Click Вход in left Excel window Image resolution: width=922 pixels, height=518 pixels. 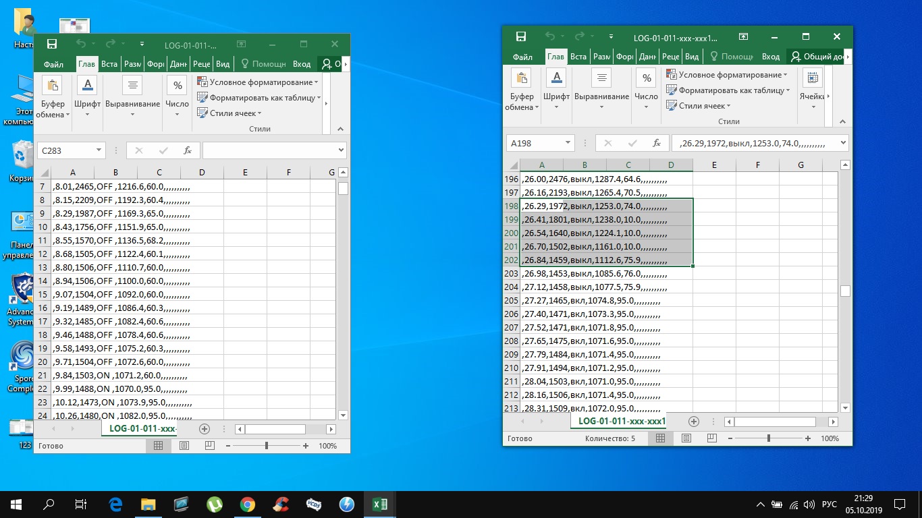(302, 64)
